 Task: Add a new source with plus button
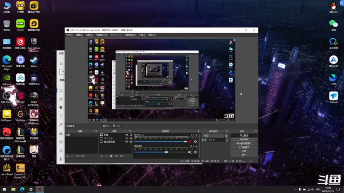(x=101, y=156)
